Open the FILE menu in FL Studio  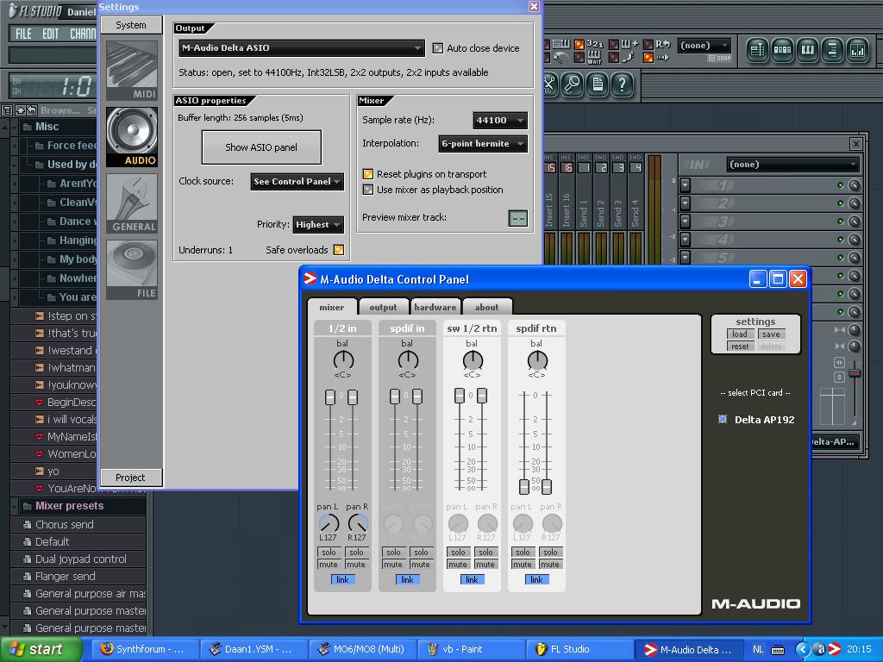pos(23,34)
